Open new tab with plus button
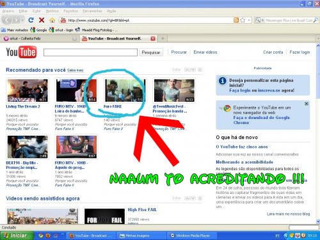 point(163,38)
